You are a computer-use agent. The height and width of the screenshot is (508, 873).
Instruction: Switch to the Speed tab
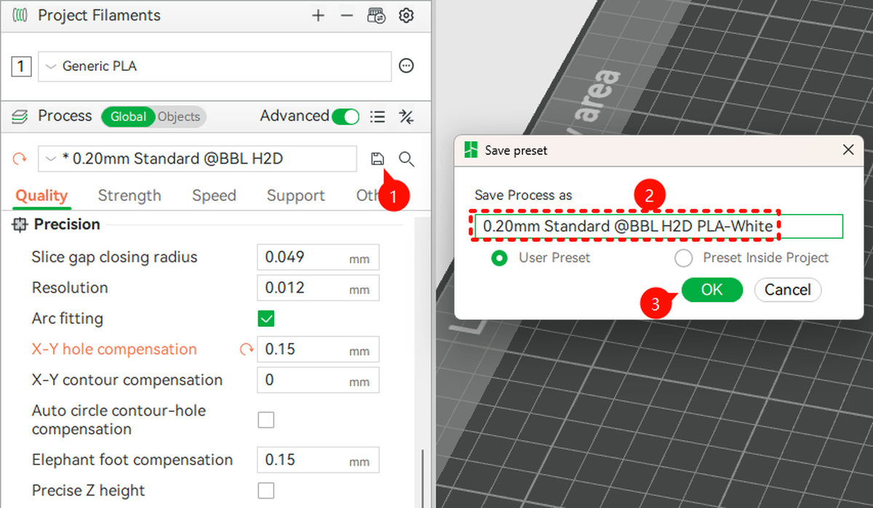point(214,196)
